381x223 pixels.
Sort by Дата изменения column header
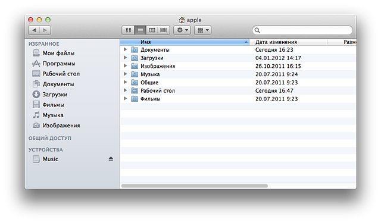coord(288,42)
